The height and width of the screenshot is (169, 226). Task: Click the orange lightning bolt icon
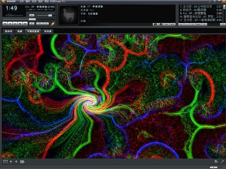coord(53,23)
